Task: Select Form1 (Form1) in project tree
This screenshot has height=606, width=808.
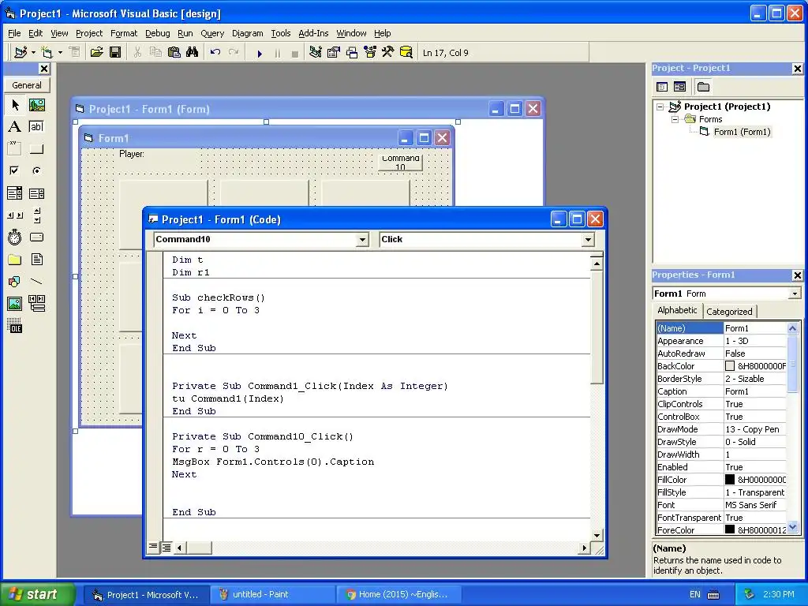Action: click(x=742, y=132)
